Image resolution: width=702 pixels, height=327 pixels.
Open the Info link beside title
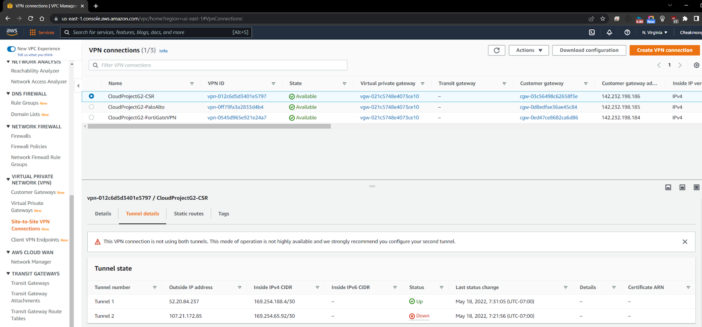pyautogui.click(x=163, y=51)
